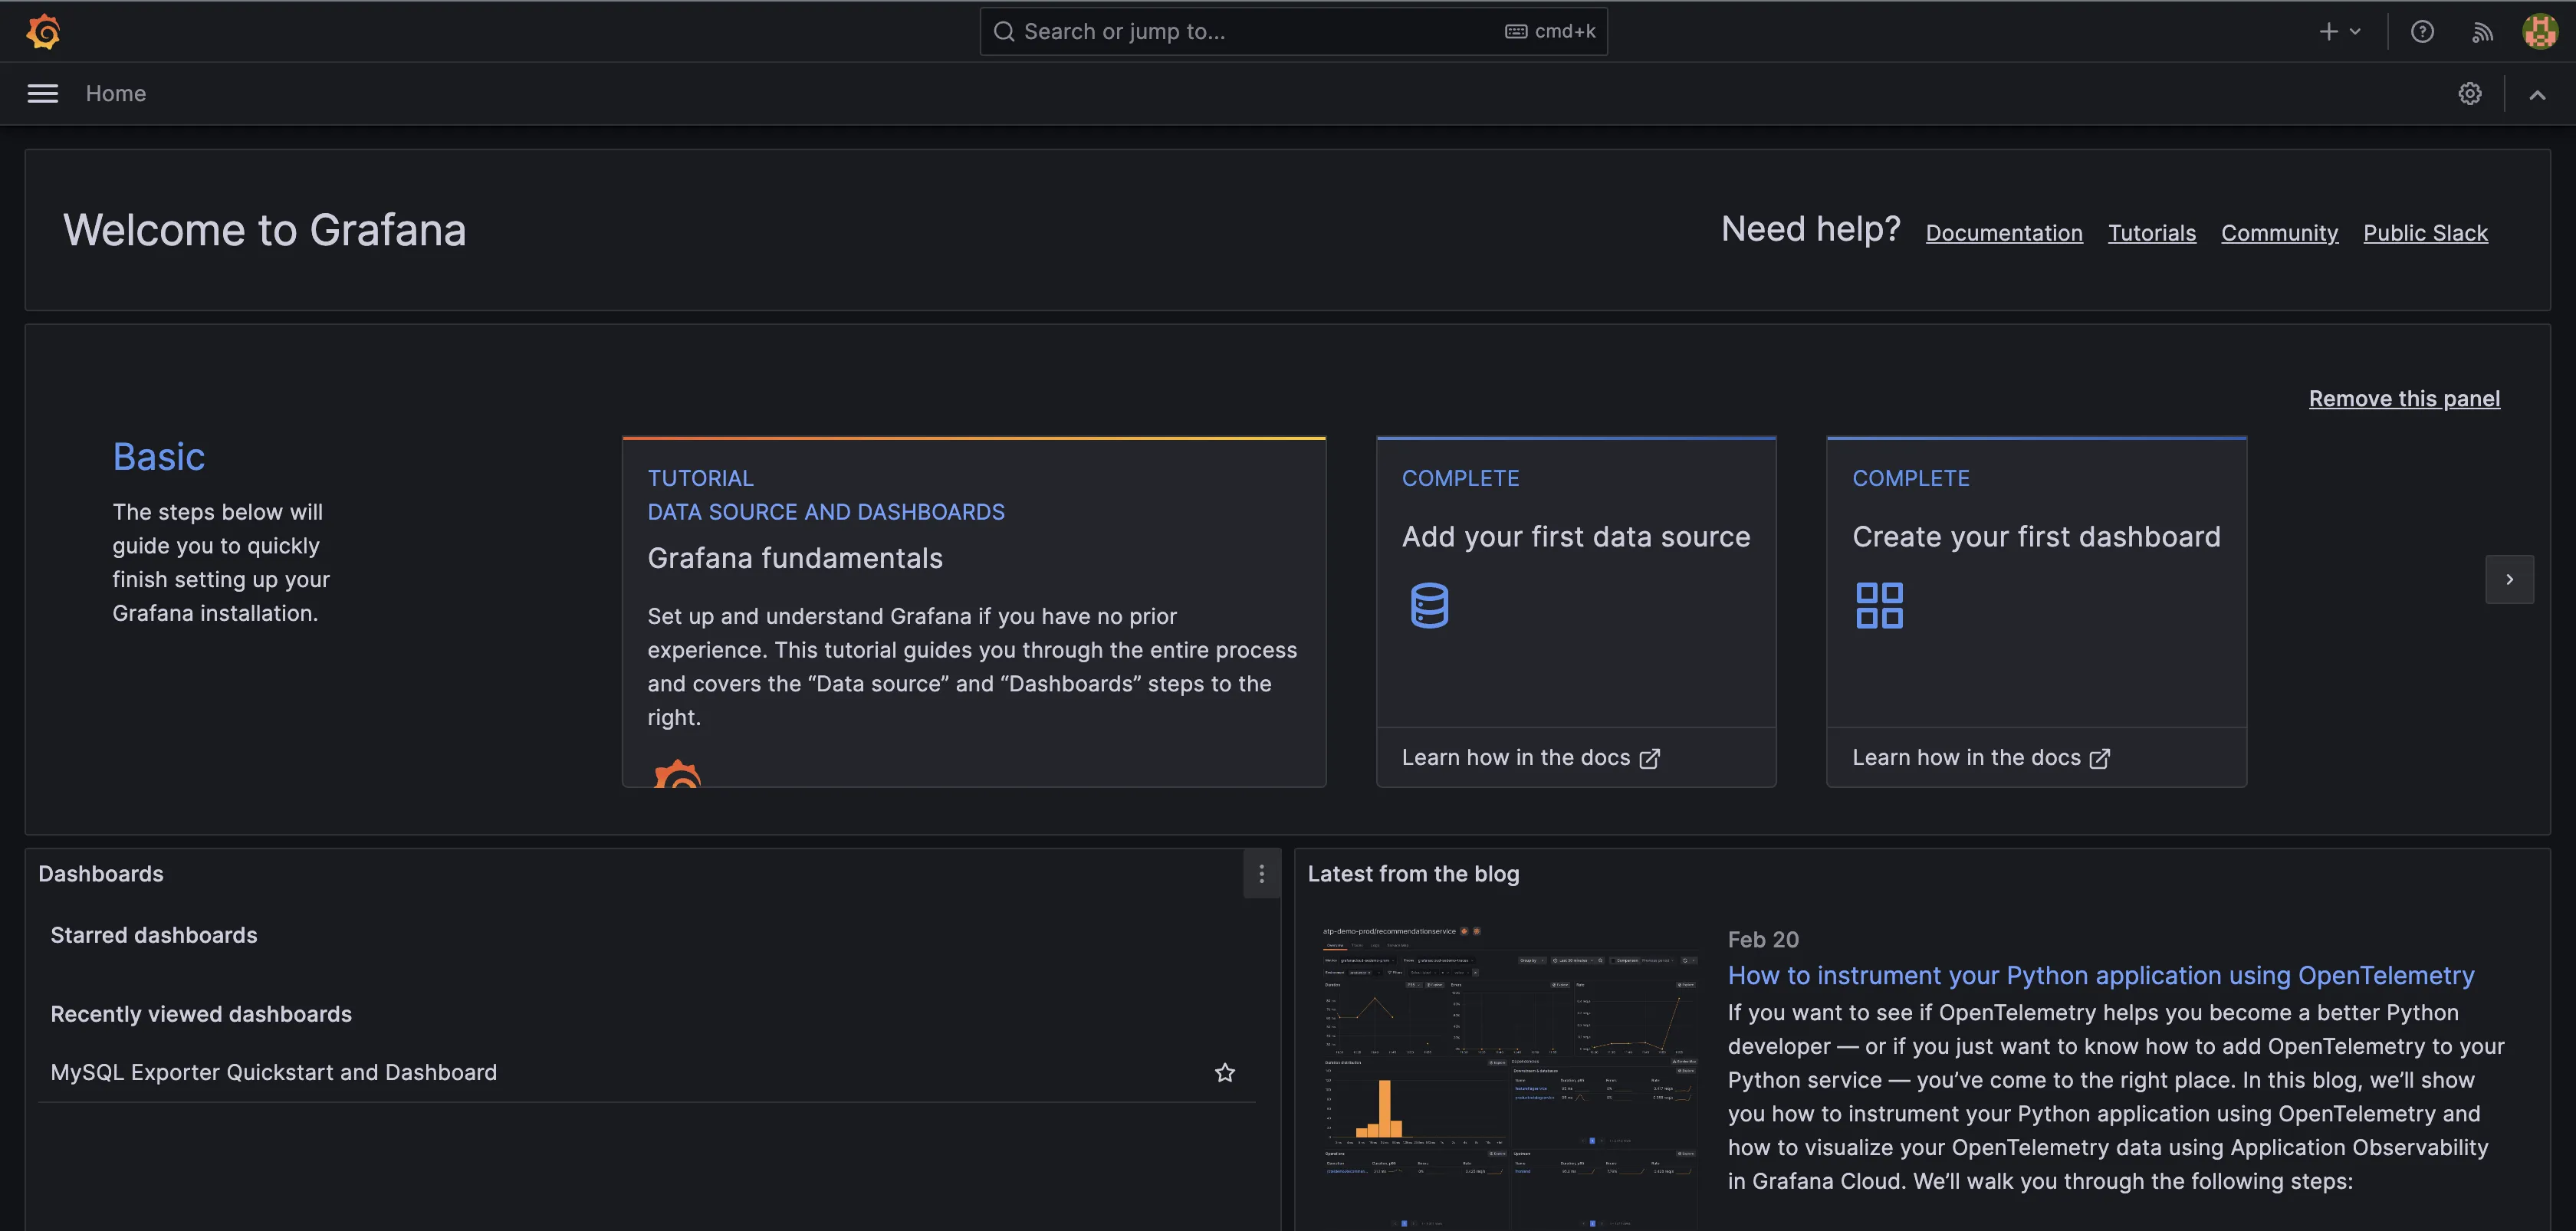Click the Recently viewed dashboards heading

pyautogui.click(x=201, y=1014)
